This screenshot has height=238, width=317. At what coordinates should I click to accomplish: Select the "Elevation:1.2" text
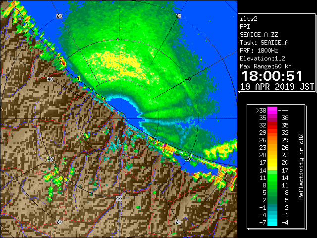pyautogui.click(x=263, y=59)
